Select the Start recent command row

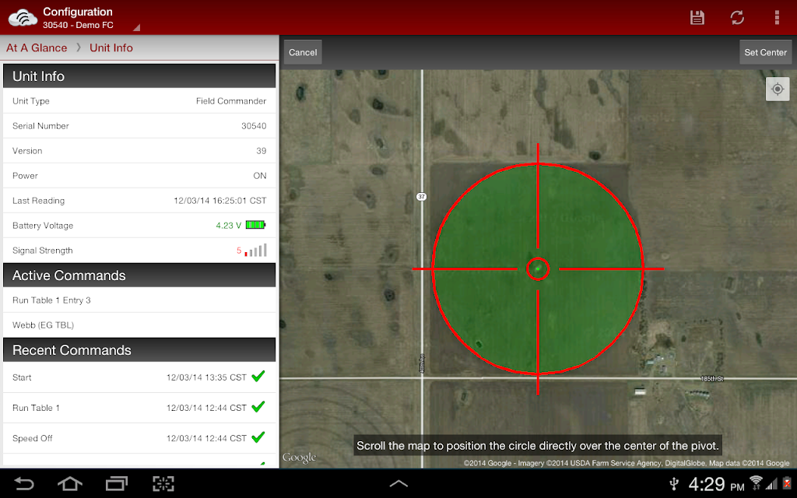tap(139, 377)
